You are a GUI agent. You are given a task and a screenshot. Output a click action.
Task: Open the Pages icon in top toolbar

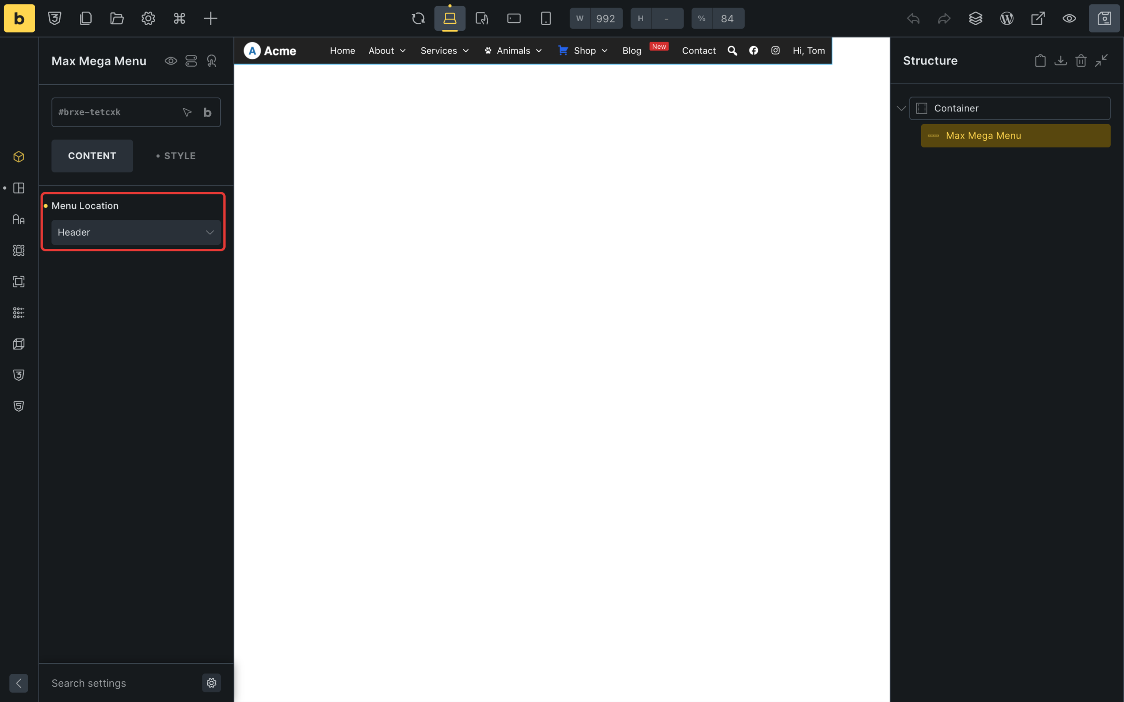86,18
